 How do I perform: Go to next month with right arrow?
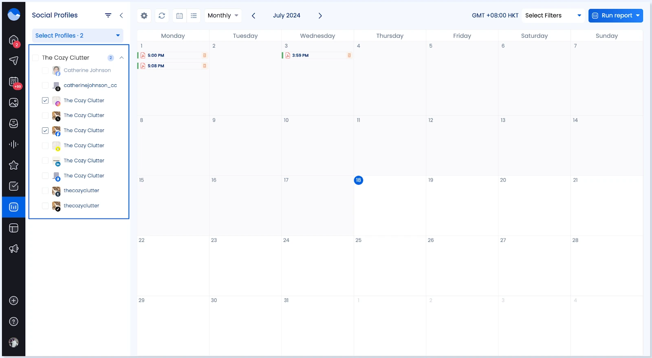320,15
